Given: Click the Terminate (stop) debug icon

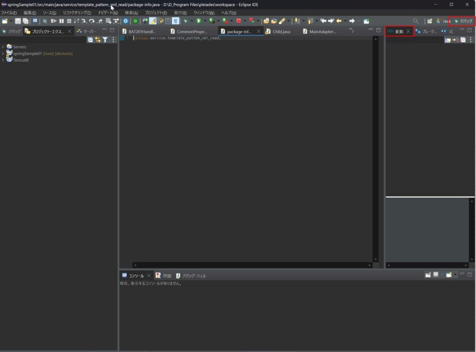Looking at the screenshot, I should click(x=69, y=21).
